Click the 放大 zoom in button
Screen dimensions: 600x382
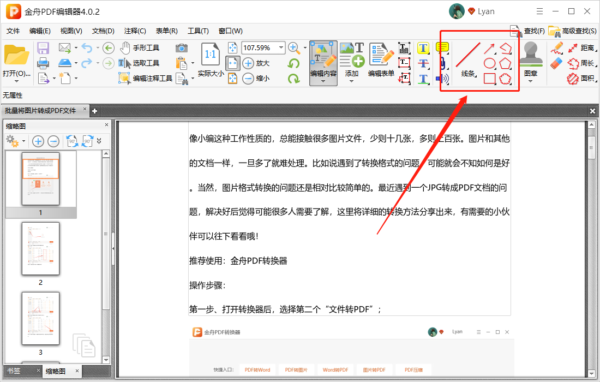[256, 63]
